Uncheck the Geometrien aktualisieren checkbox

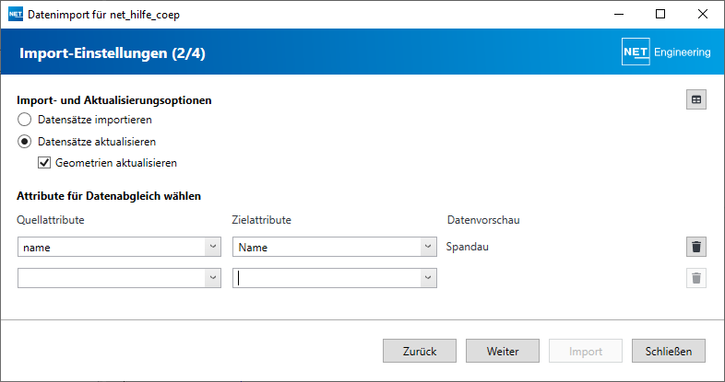(x=44, y=163)
